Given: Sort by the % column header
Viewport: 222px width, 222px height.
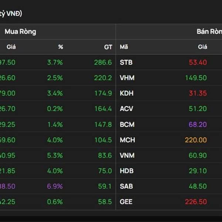Looking at the screenshot, I should pos(60,47).
